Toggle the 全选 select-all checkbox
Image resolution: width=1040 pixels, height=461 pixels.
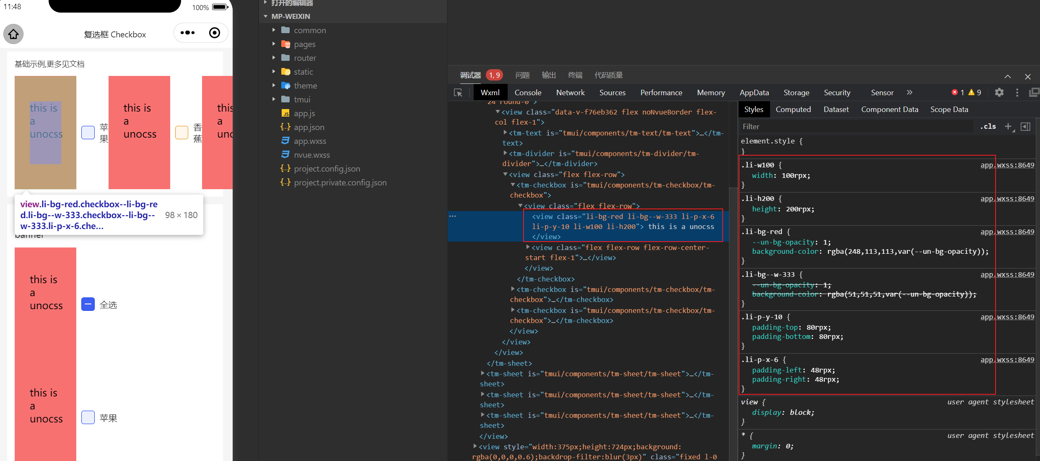pos(88,304)
